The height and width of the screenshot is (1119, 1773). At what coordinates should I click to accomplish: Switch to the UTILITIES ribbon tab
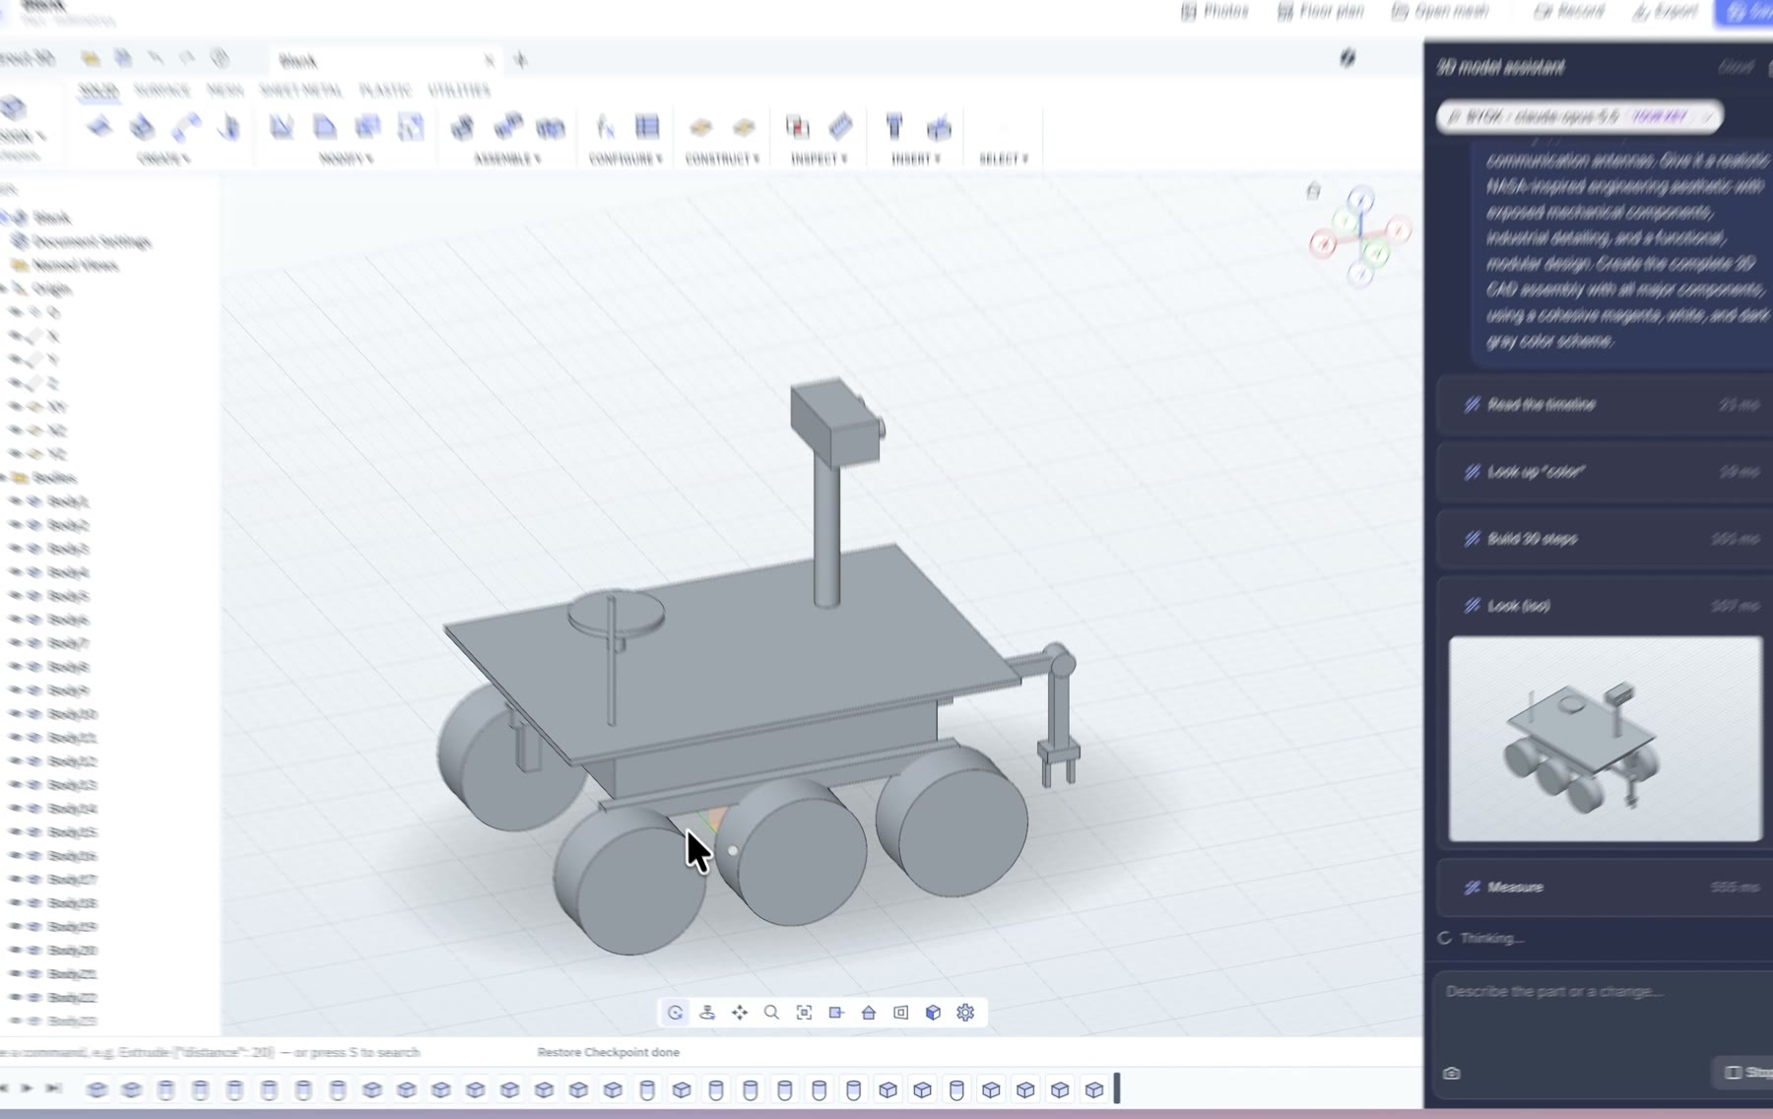click(x=459, y=91)
